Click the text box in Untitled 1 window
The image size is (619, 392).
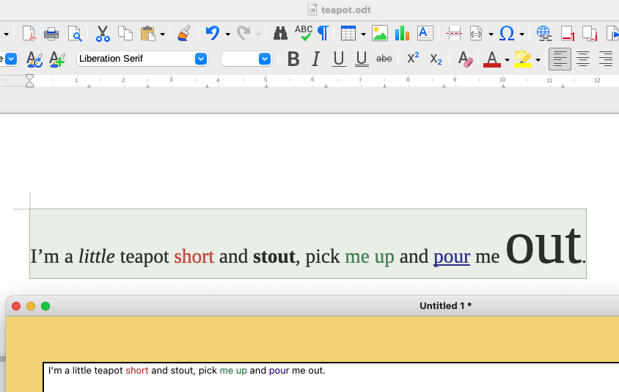[330, 377]
